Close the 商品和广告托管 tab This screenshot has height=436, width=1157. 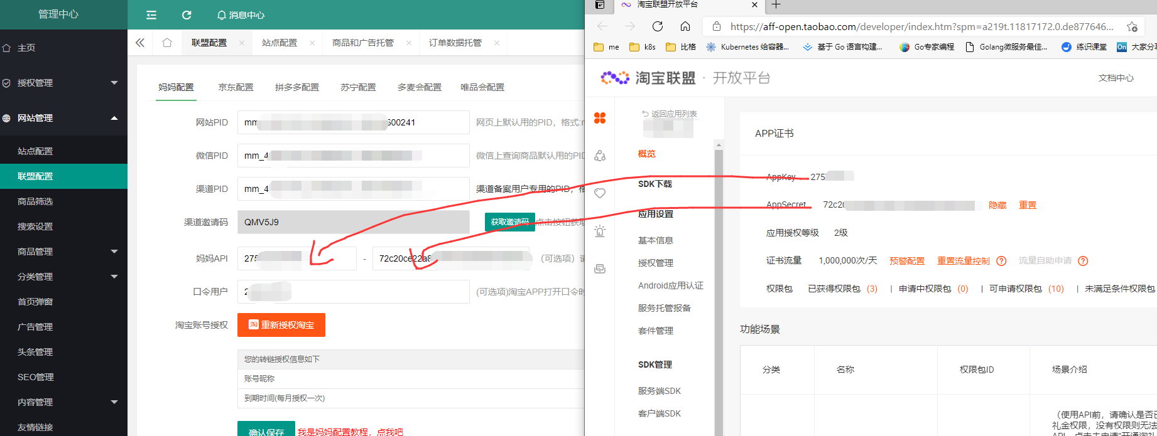click(409, 43)
